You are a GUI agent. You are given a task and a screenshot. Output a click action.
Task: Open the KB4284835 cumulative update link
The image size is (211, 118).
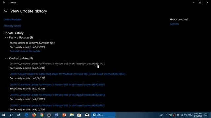point(57,105)
